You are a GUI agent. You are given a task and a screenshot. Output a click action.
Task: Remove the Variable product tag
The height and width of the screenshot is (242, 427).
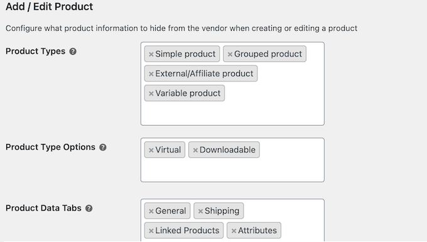pos(151,94)
